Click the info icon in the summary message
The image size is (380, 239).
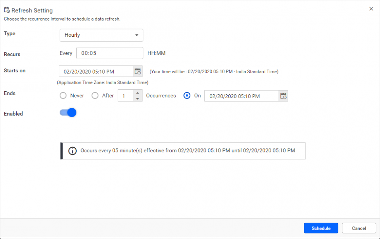point(73,151)
